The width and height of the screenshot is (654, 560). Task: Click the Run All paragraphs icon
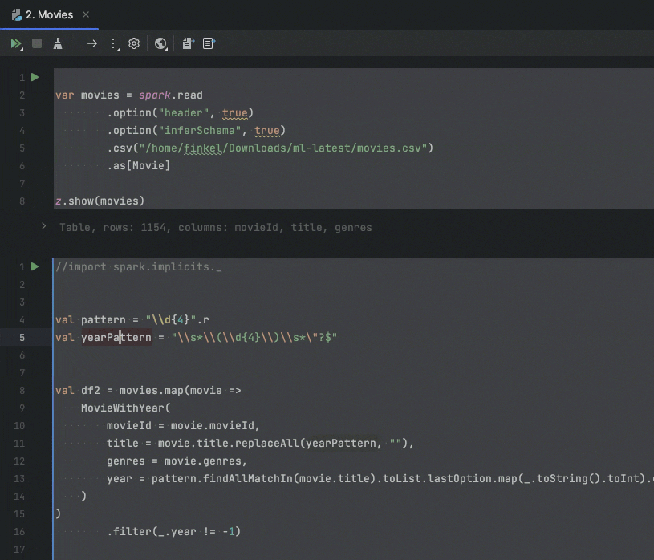click(x=15, y=43)
